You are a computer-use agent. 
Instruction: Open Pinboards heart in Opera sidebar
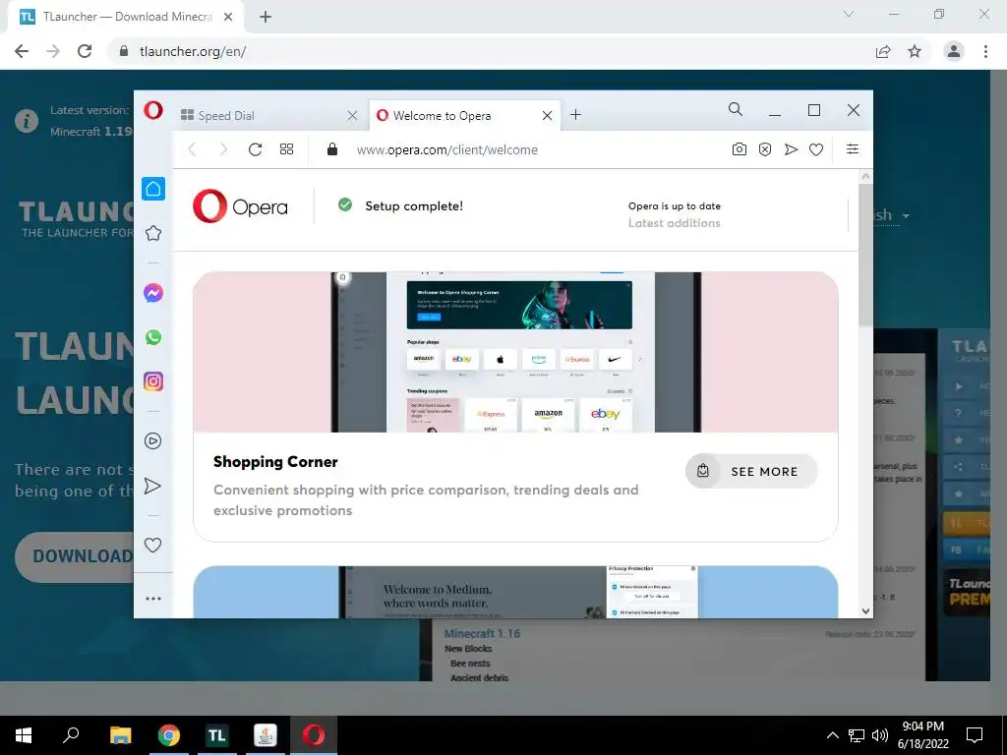[x=152, y=545]
